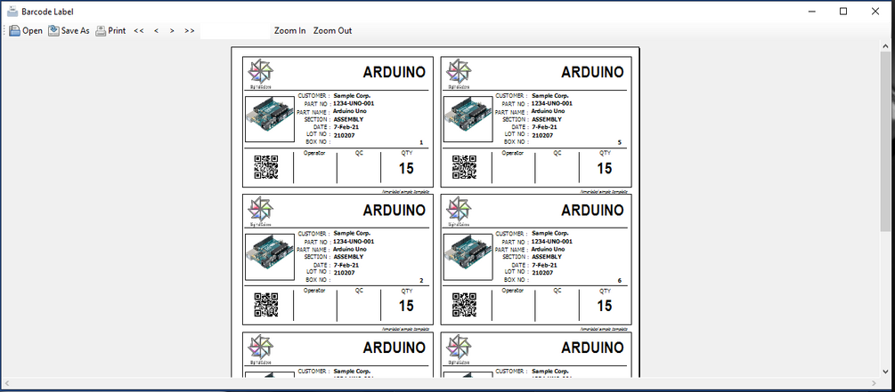895x392 pixels.
Task: Click pinwheel logo on box 5 label
Action: 459,72
